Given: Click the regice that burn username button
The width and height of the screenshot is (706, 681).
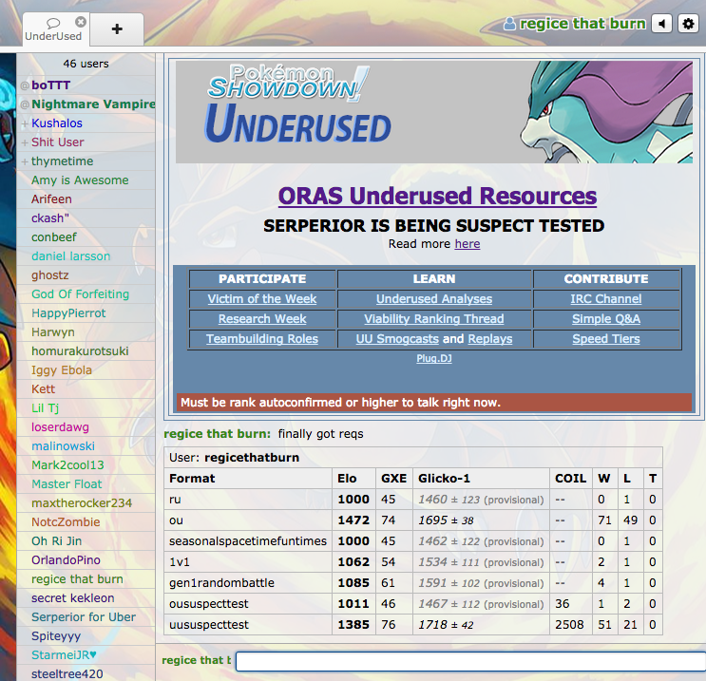Looking at the screenshot, I should click(575, 24).
